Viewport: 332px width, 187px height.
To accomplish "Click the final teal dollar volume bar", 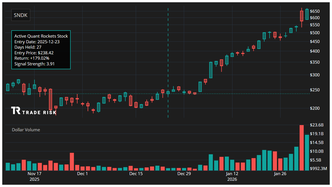I will [307, 152].
